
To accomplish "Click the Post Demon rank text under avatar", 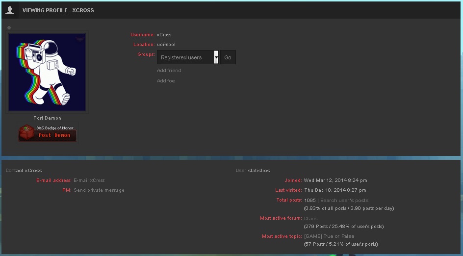I will [47, 118].
